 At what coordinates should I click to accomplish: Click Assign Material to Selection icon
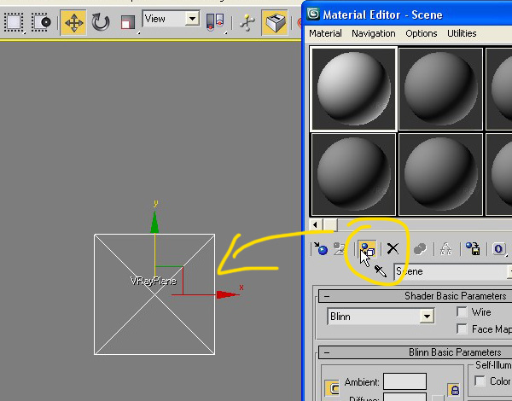[368, 249]
